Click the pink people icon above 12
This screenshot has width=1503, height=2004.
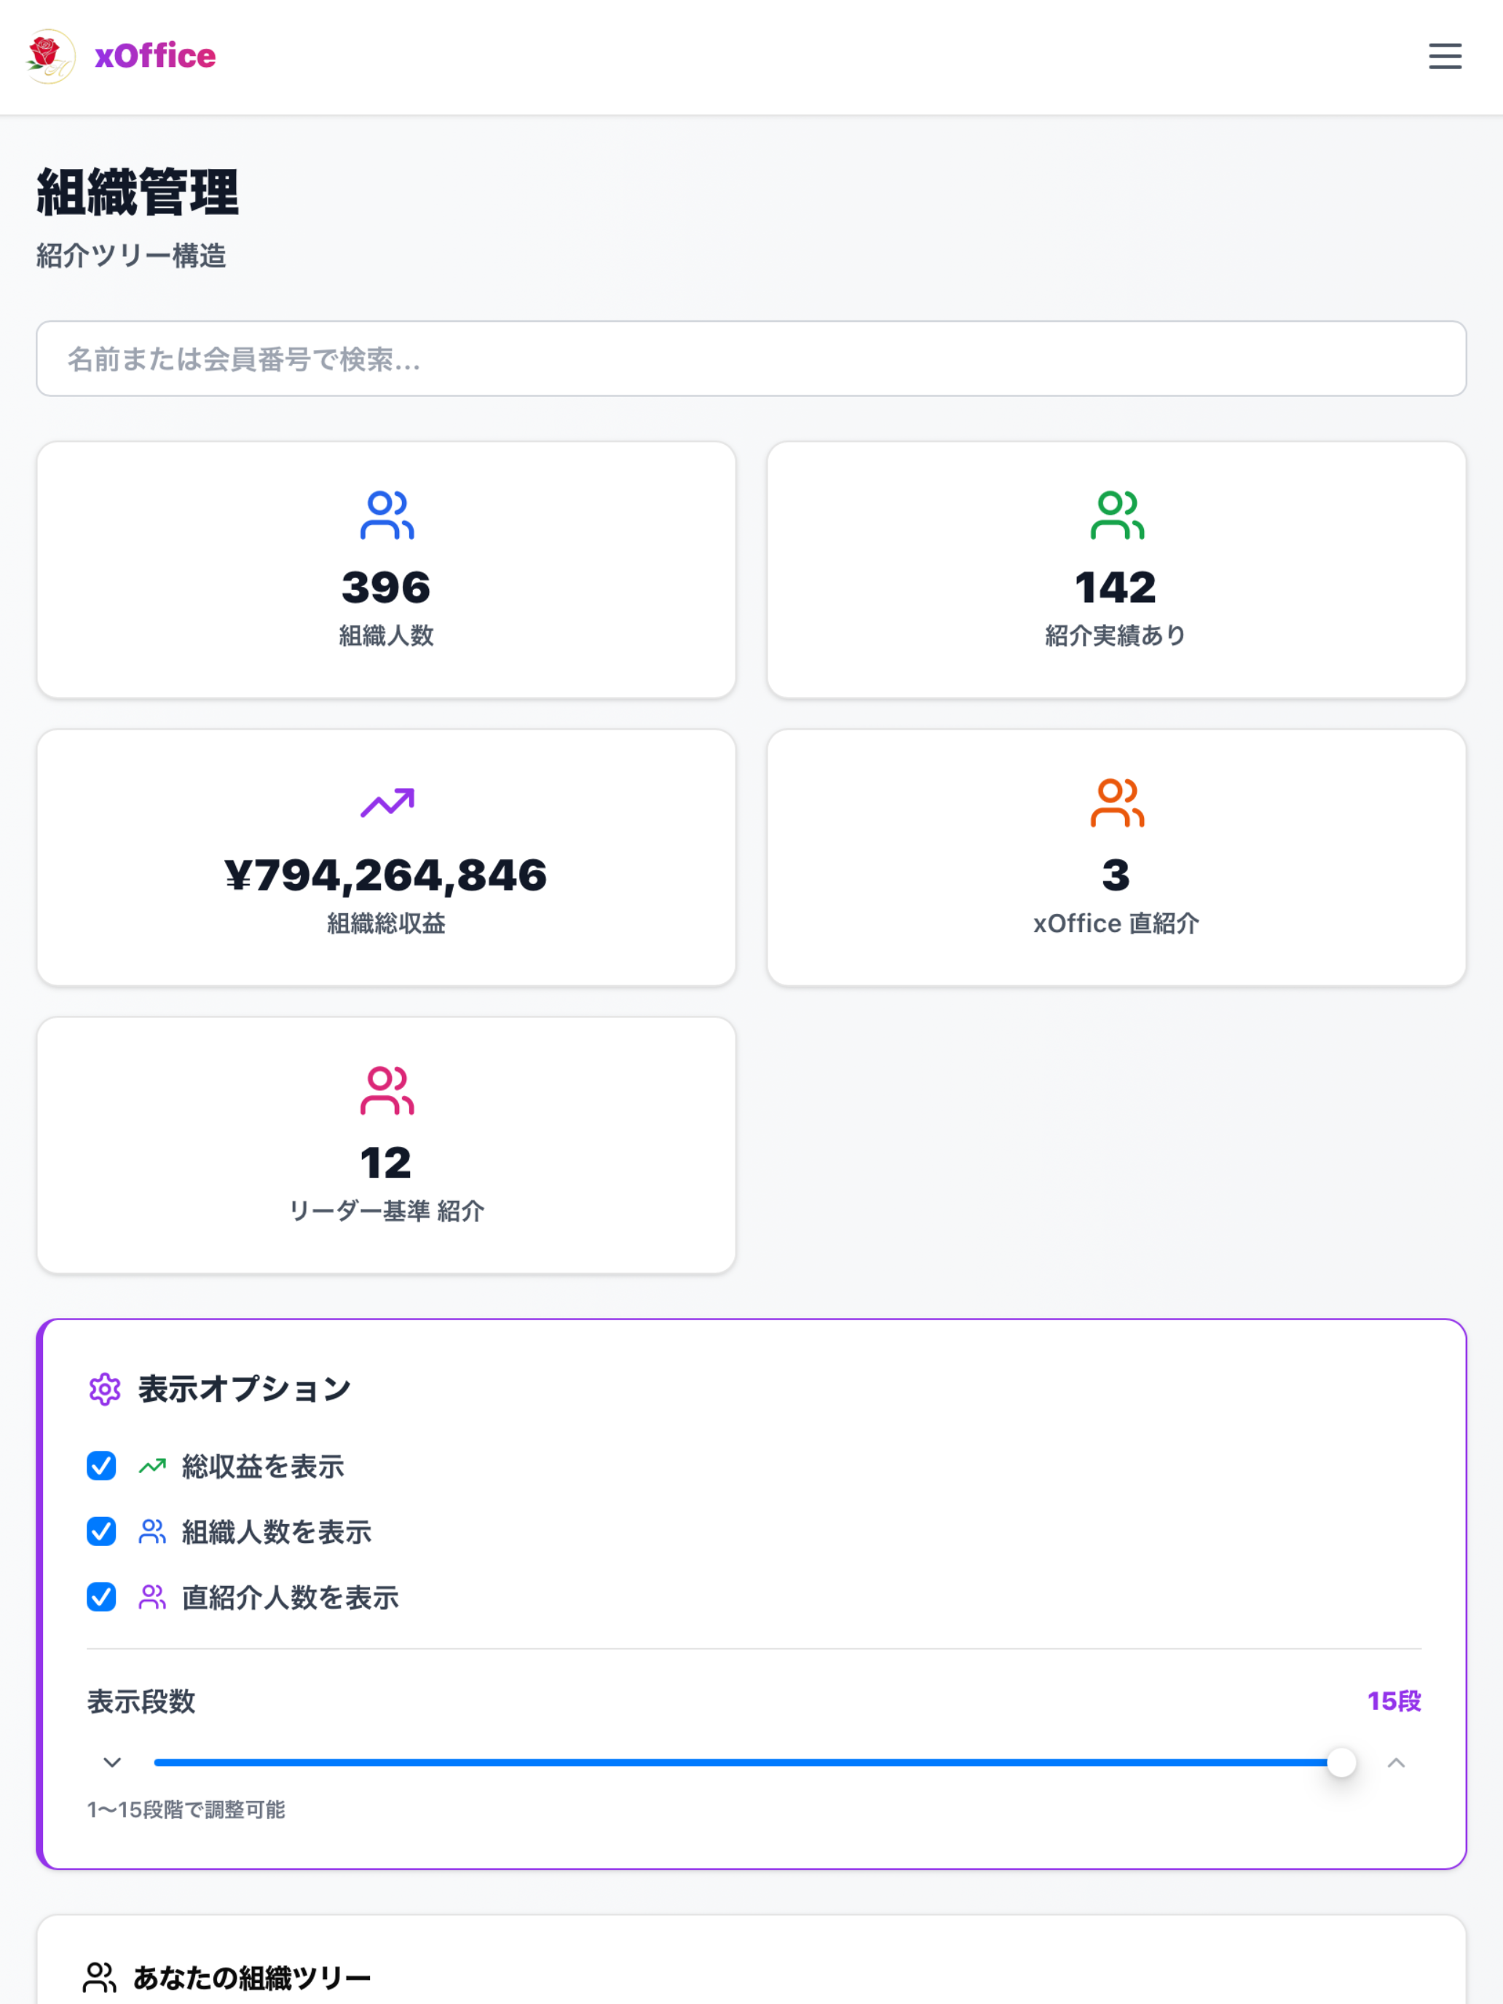tap(387, 1090)
